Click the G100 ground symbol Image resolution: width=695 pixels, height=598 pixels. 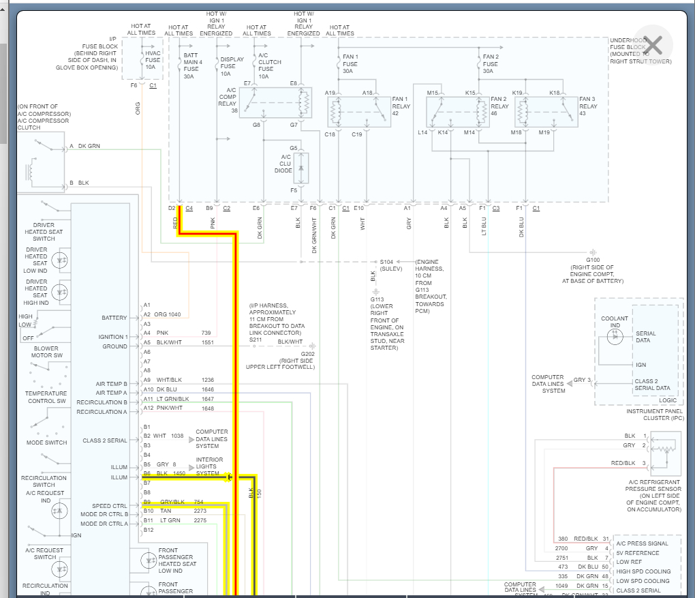(x=593, y=252)
